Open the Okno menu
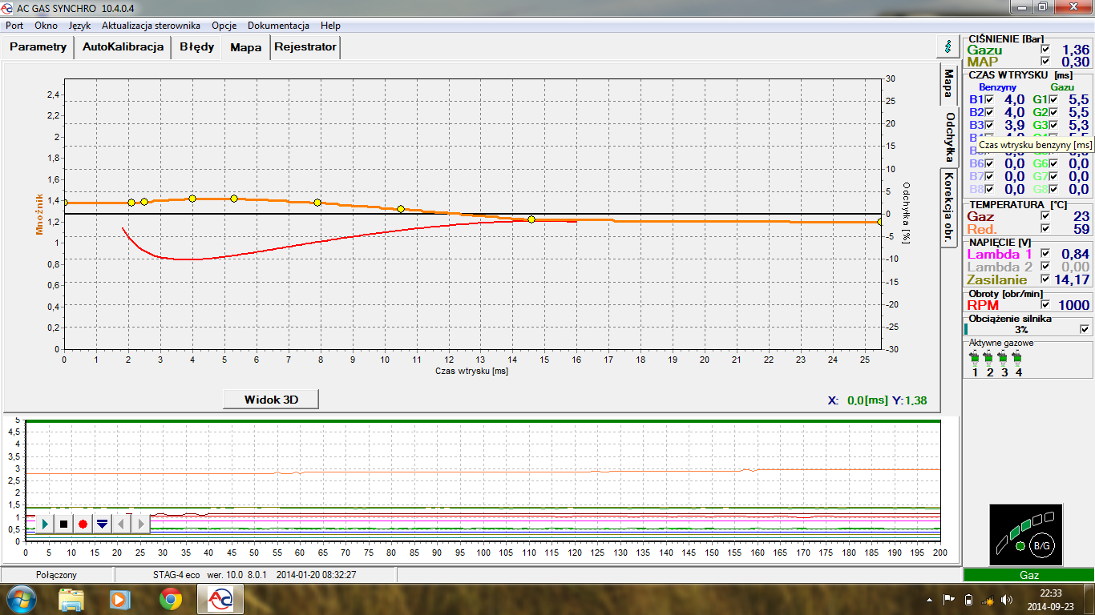Image resolution: width=1095 pixels, height=615 pixels. [46, 26]
